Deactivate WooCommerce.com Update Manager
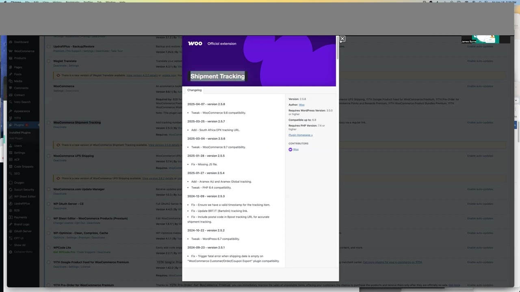The image size is (520, 292). pos(60,193)
